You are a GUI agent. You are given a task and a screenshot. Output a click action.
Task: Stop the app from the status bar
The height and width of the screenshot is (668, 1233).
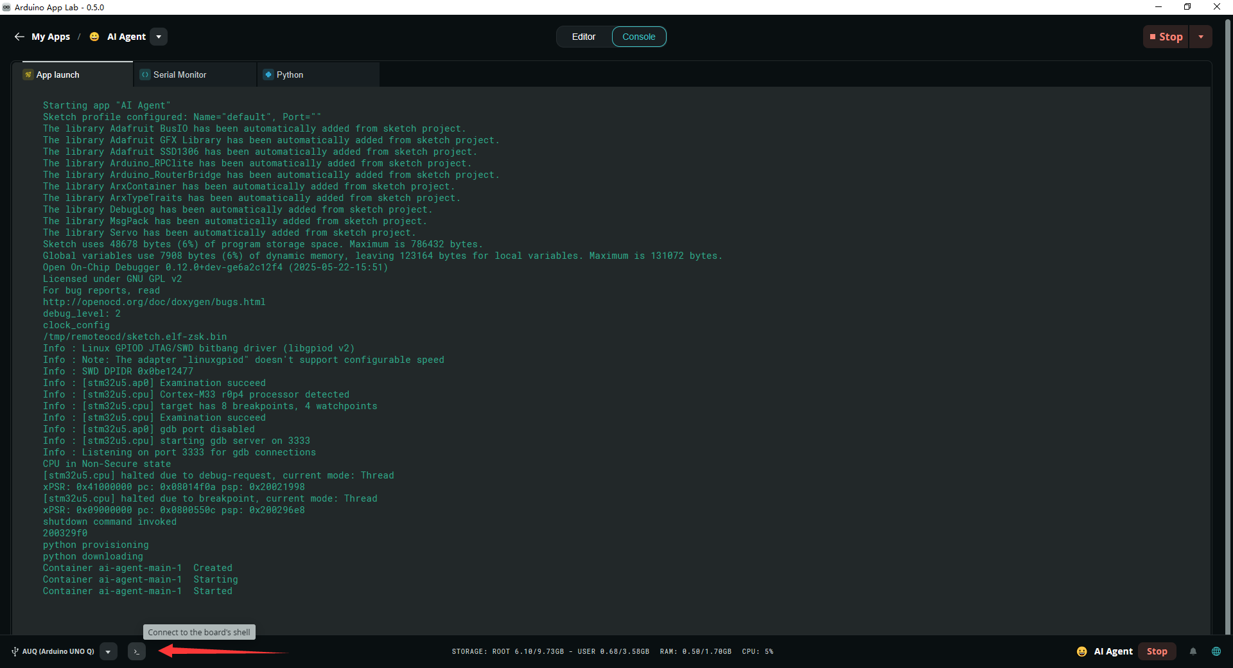coord(1157,651)
